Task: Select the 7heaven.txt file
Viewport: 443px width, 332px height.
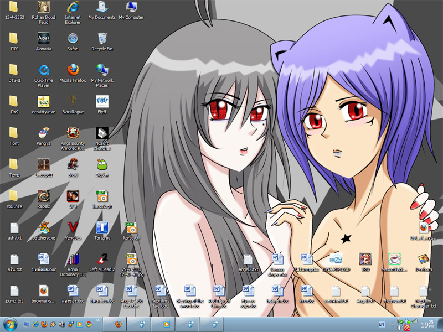Action: coord(394,294)
